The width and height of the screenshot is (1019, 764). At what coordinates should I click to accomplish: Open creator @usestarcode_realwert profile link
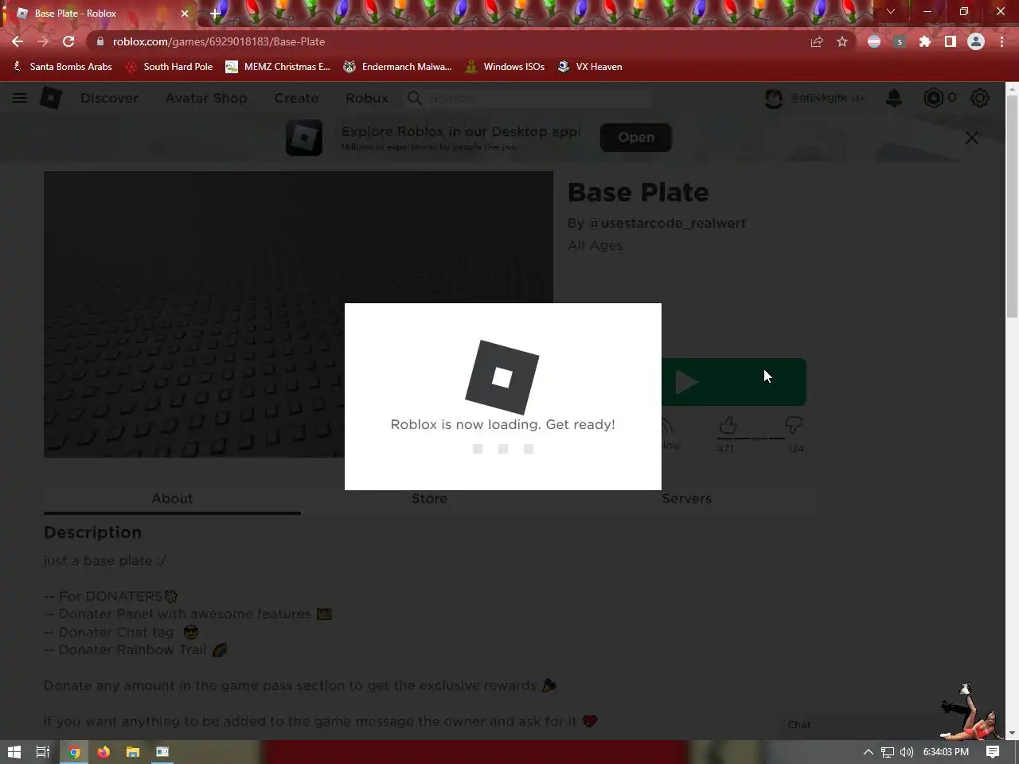pos(667,224)
